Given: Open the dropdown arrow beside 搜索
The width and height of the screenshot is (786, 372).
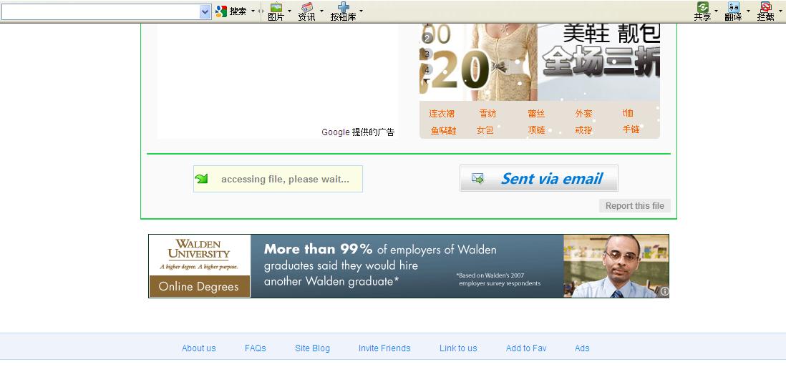Looking at the screenshot, I should tap(253, 11).
